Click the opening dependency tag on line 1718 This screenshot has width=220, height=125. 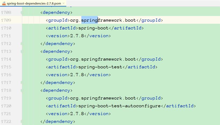coord(56,91)
